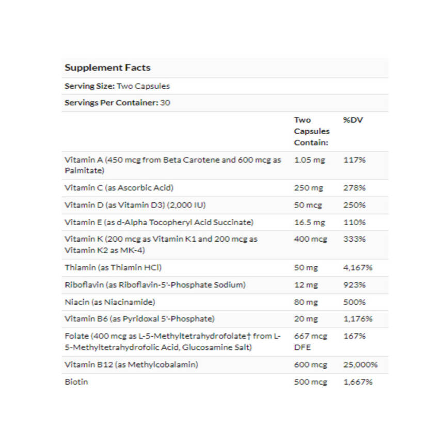
Task: Click the Thiamin 4,167% daily value
Action: tap(358, 268)
